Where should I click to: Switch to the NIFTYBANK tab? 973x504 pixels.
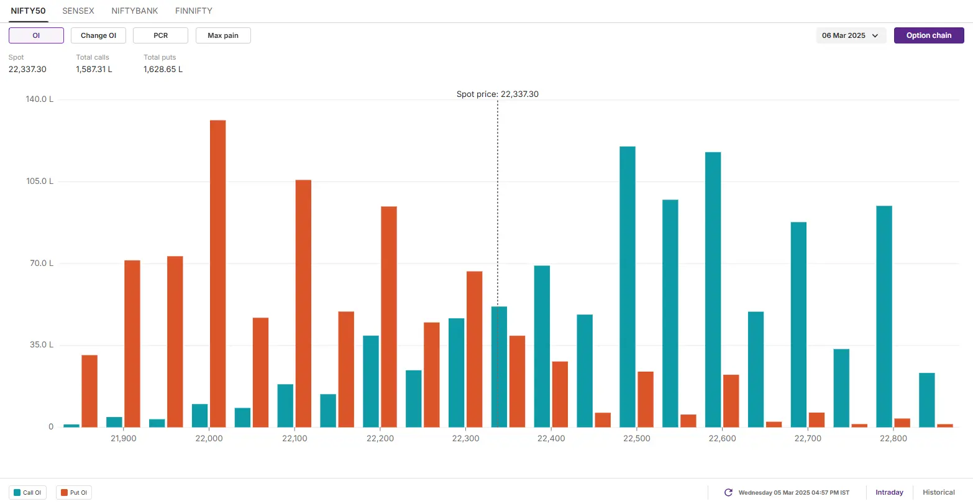pyautogui.click(x=135, y=11)
